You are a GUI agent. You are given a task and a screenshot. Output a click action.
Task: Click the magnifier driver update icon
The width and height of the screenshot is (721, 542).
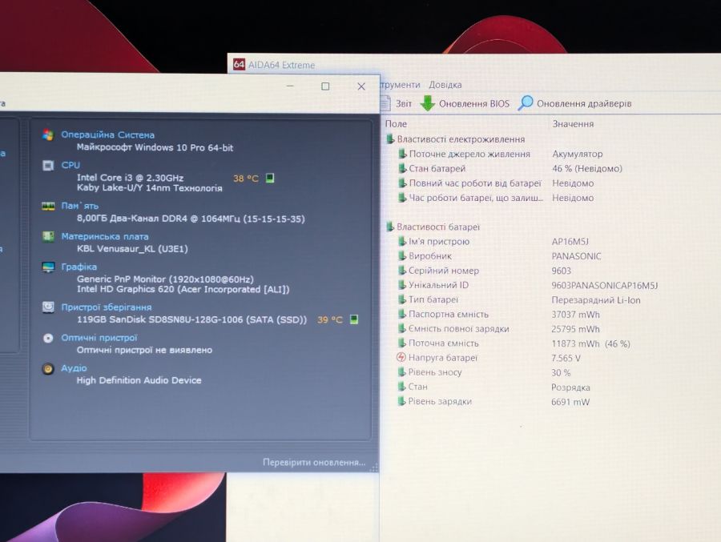pos(525,103)
